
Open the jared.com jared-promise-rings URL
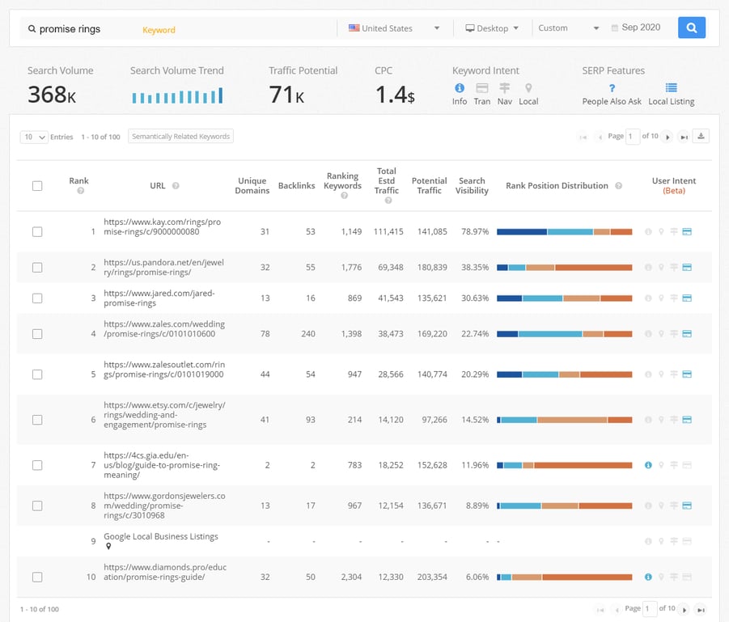coord(159,298)
